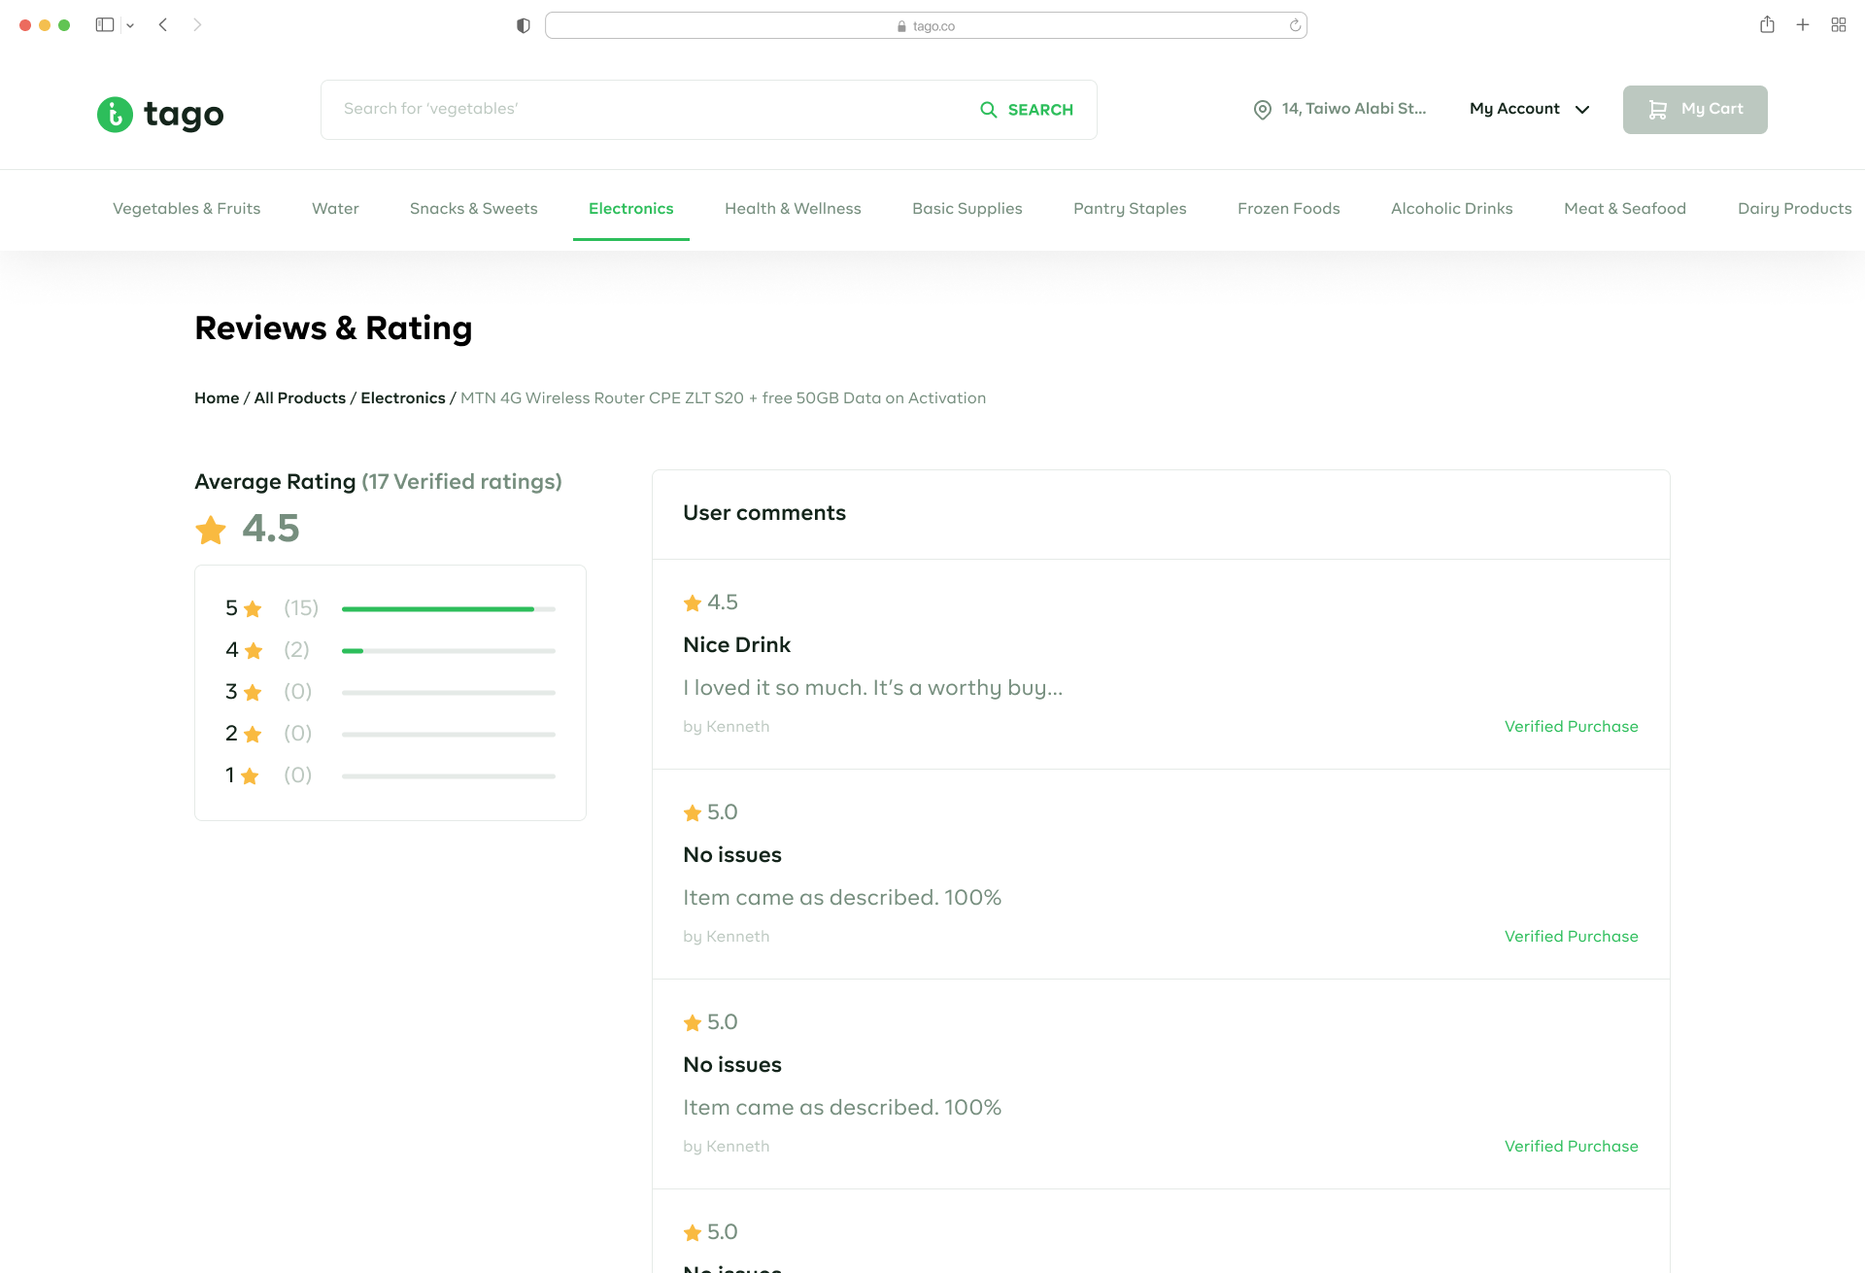Click the new tab plus icon
The width and height of the screenshot is (1865, 1273).
click(1803, 24)
